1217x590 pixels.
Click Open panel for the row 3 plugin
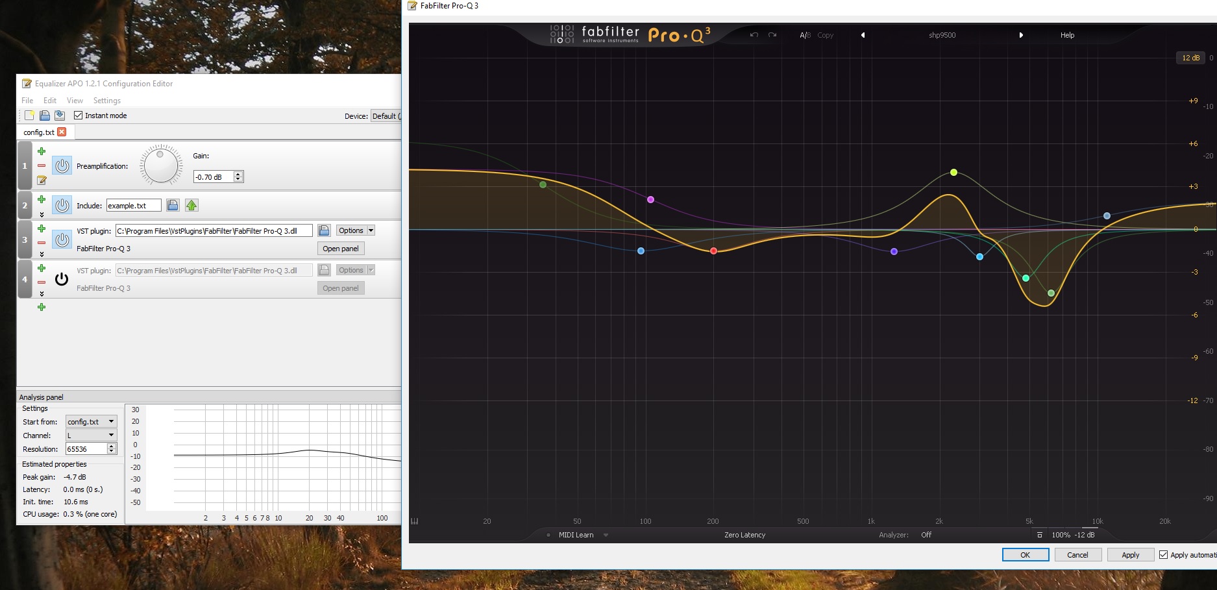click(341, 249)
